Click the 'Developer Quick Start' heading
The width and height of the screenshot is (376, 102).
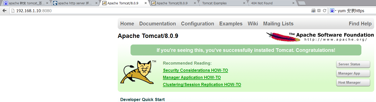[x=143, y=99]
